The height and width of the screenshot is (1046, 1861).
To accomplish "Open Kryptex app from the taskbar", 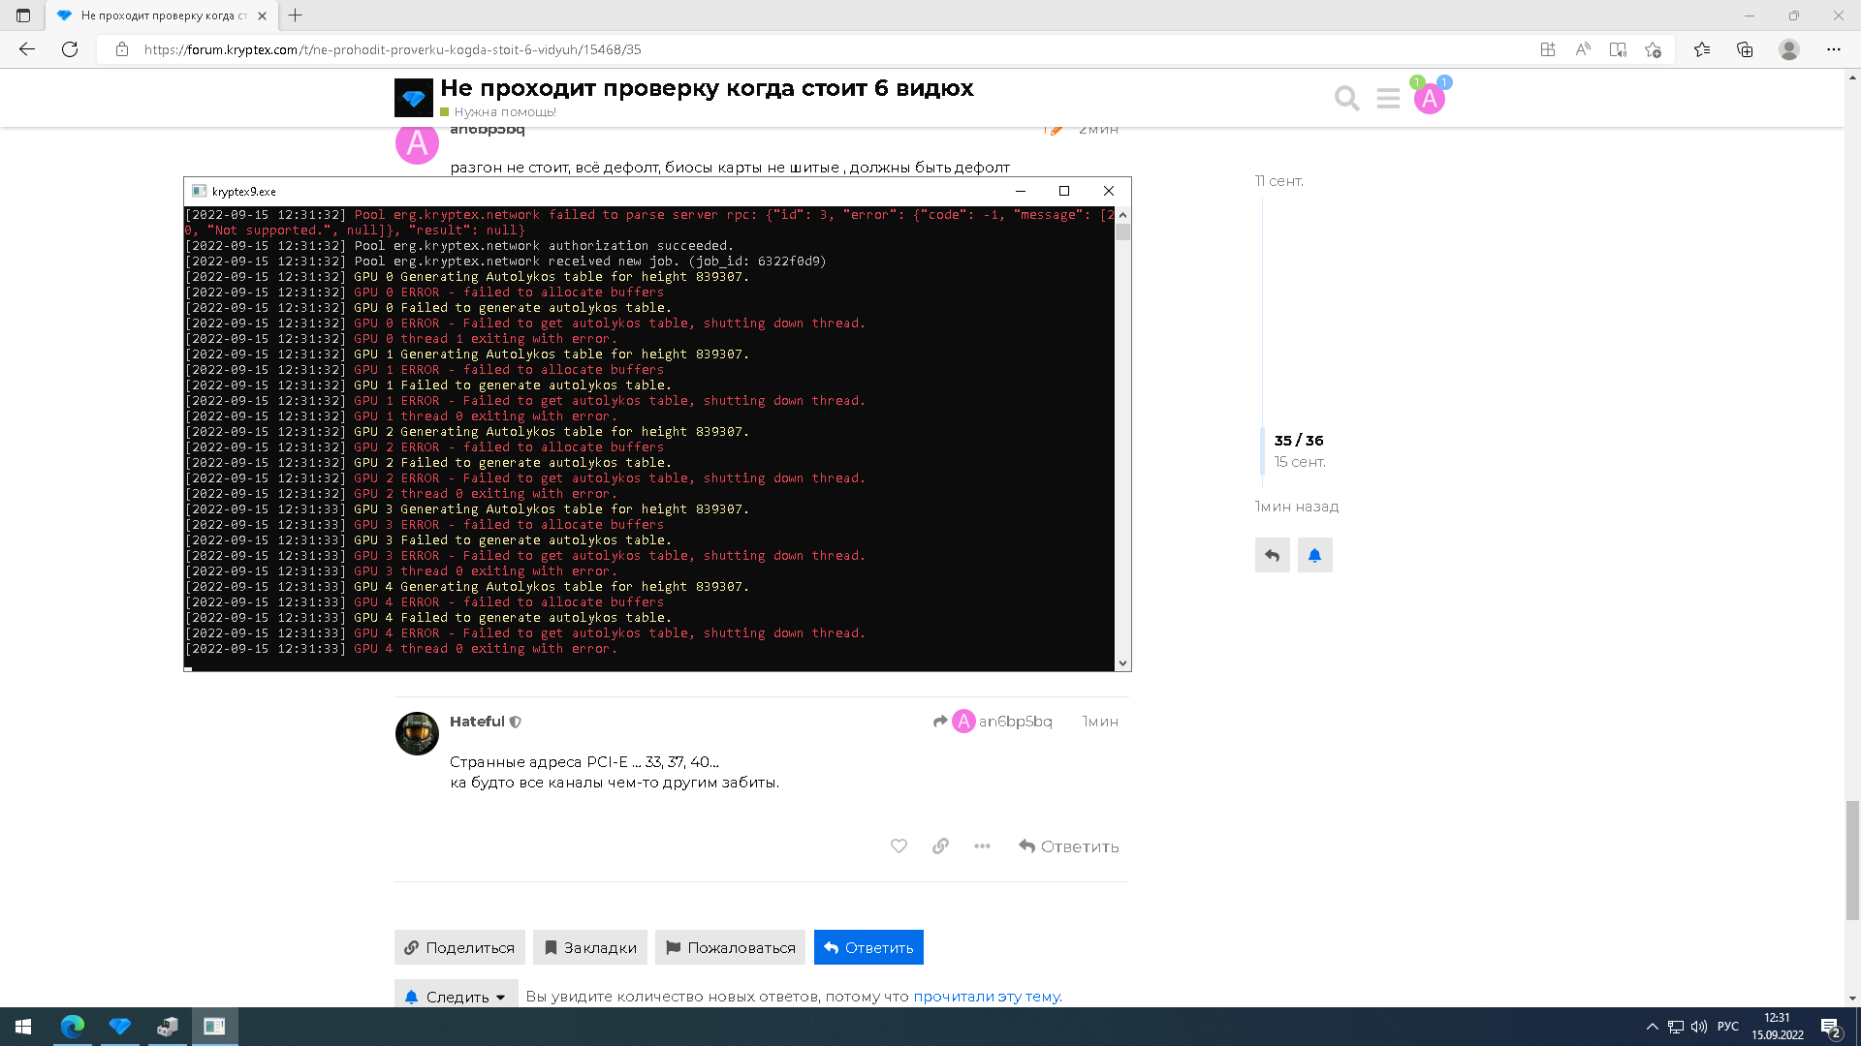I will 120,1027.
